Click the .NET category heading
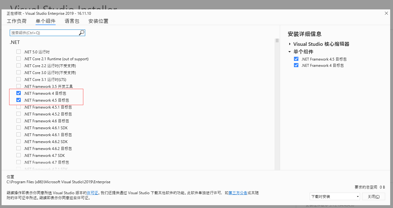 15,42
